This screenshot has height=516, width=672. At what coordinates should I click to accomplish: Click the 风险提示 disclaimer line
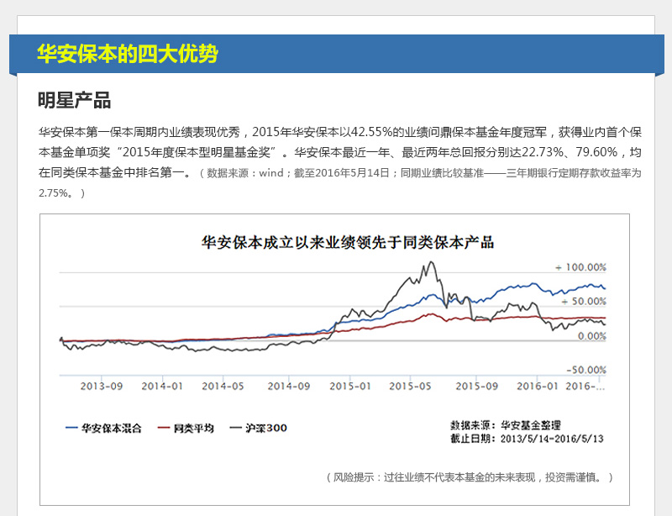point(470,477)
